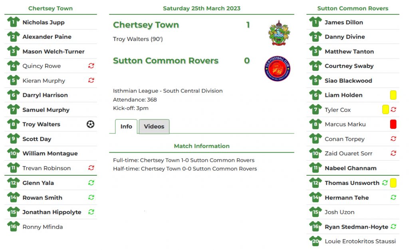
Task: Click Nicholas Jupp's number 1 shirt icon
Action: [x=13, y=22]
